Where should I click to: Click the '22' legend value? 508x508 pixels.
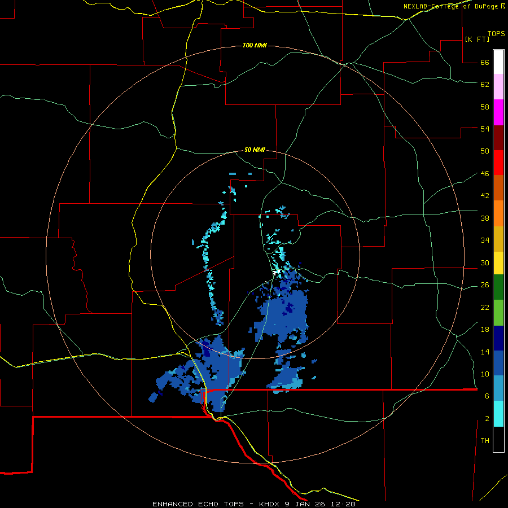coord(485,307)
